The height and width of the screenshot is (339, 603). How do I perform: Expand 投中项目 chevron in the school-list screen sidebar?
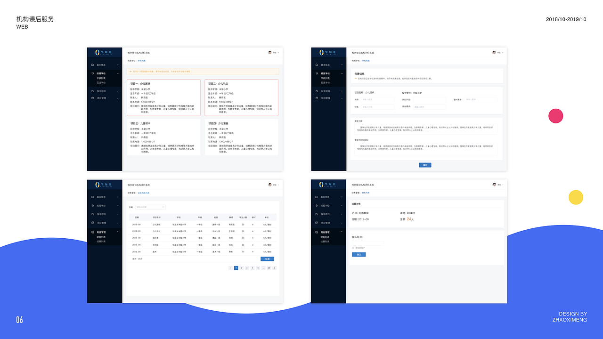[x=117, y=91]
